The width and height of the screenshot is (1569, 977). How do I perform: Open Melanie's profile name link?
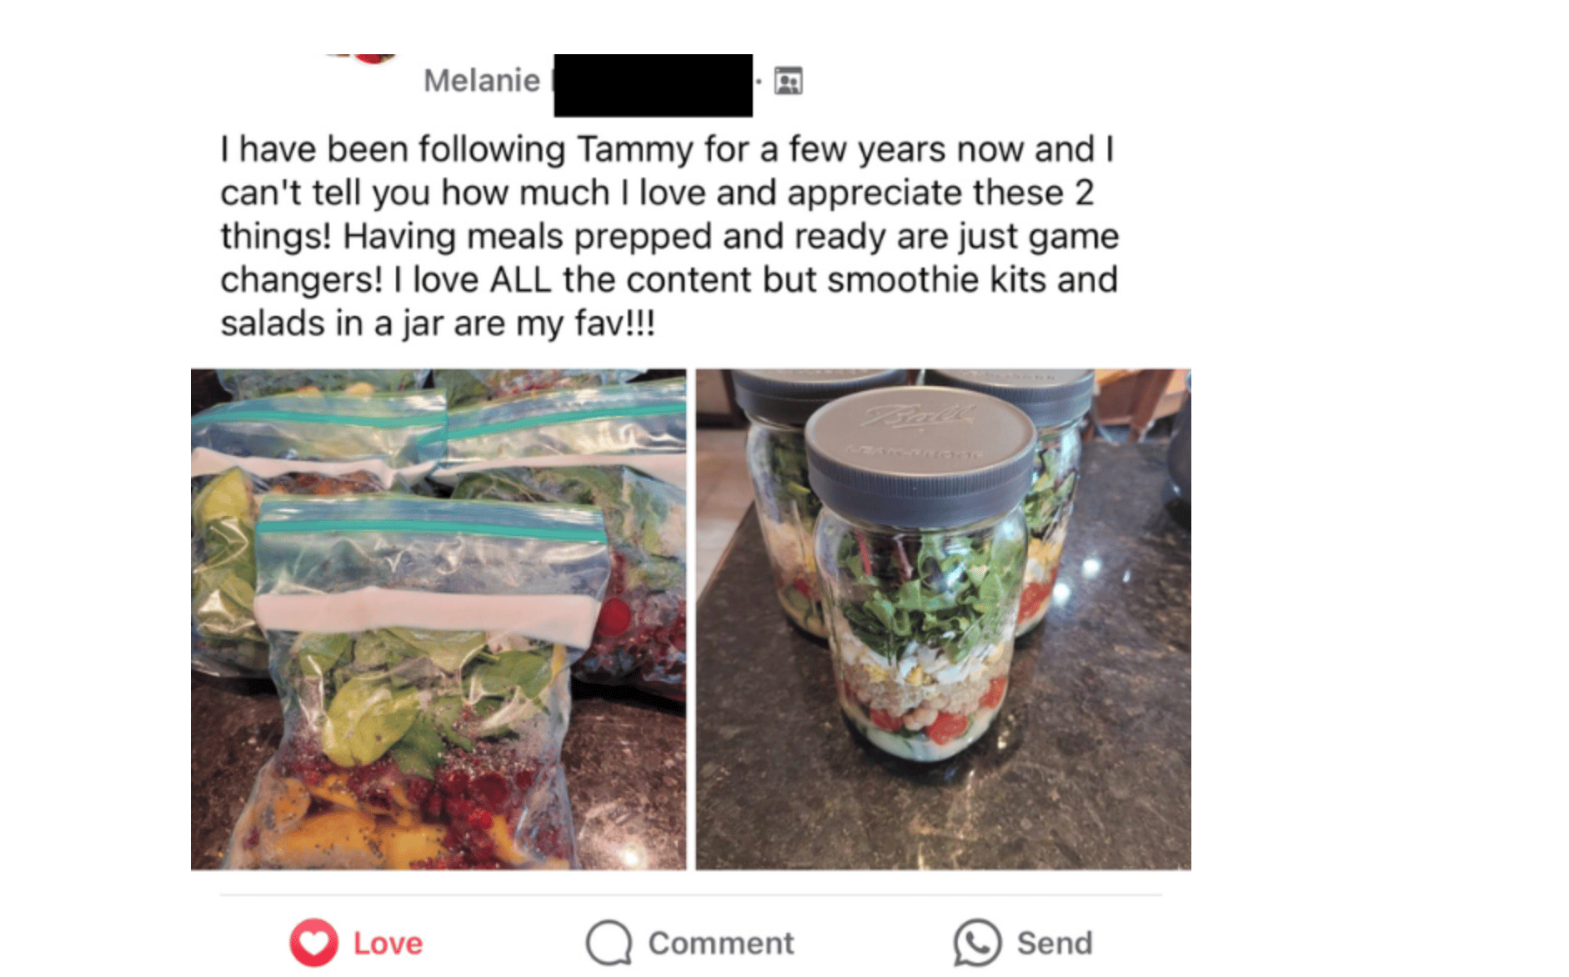(481, 81)
